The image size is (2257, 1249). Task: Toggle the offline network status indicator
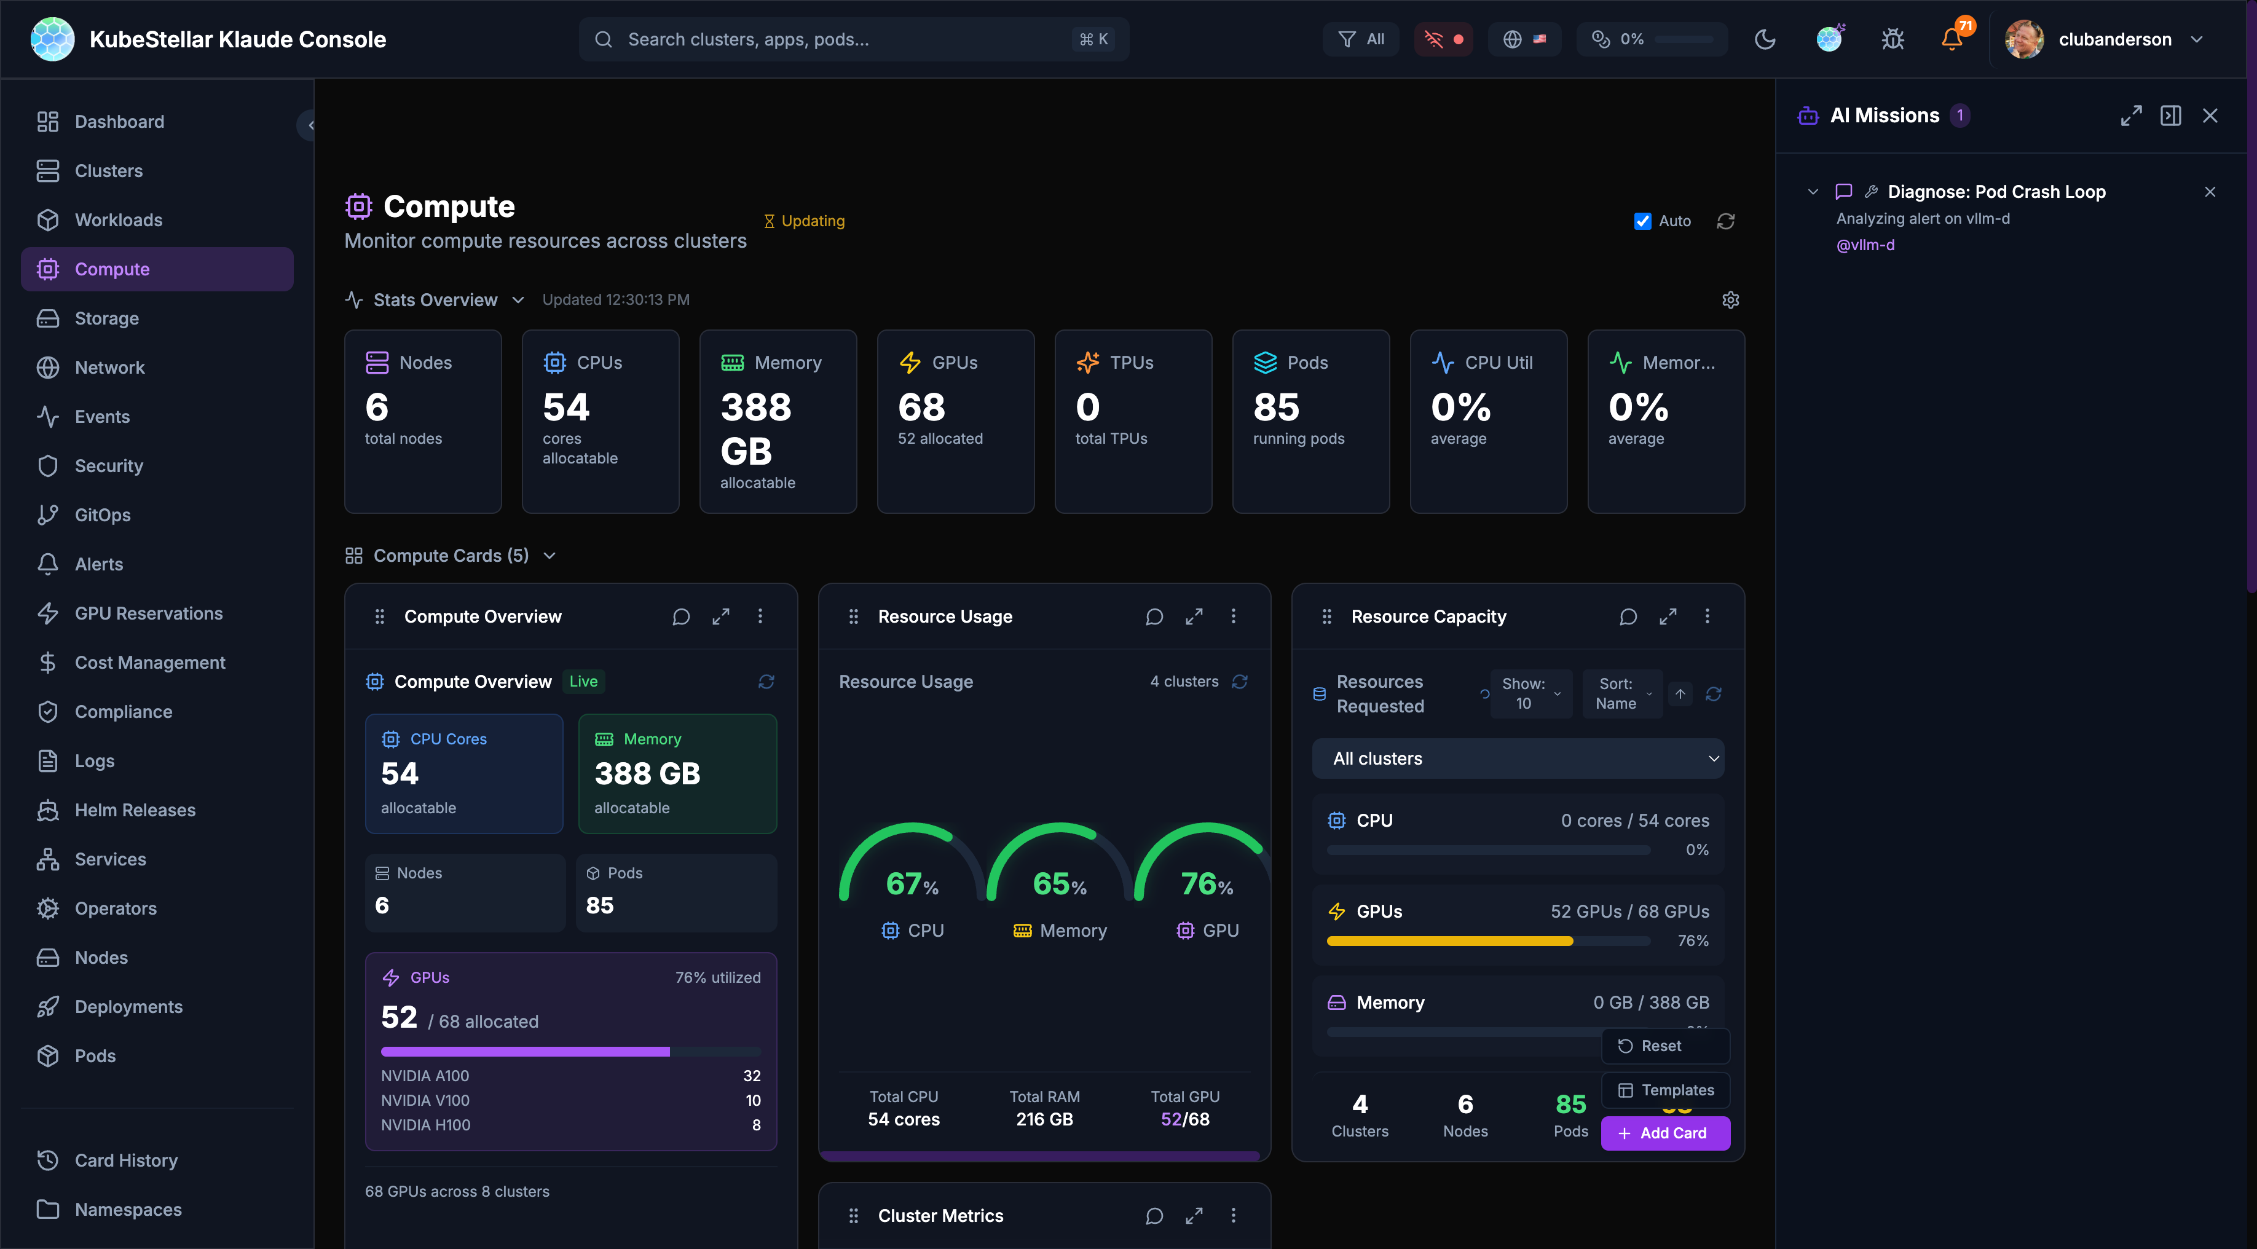pyautogui.click(x=1442, y=39)
